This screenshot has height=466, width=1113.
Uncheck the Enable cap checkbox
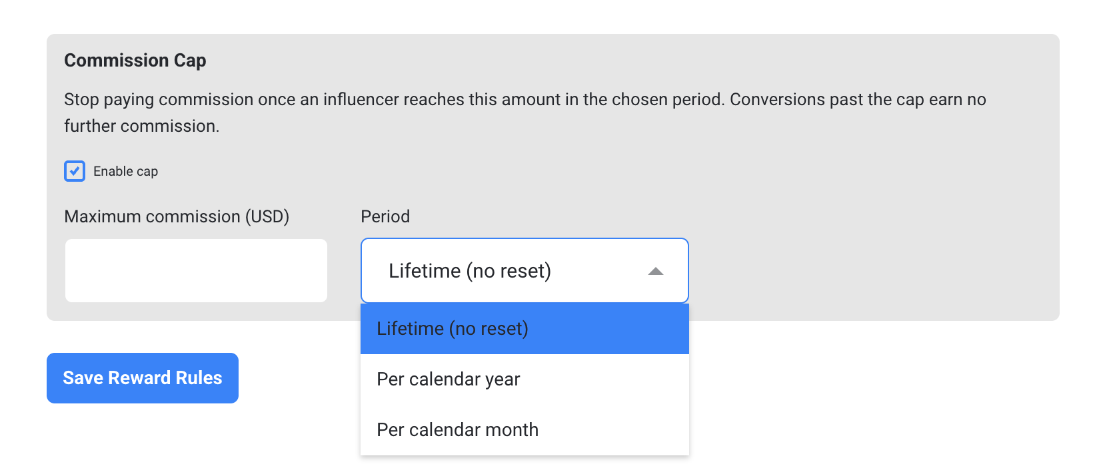click(x=75, y=171)
